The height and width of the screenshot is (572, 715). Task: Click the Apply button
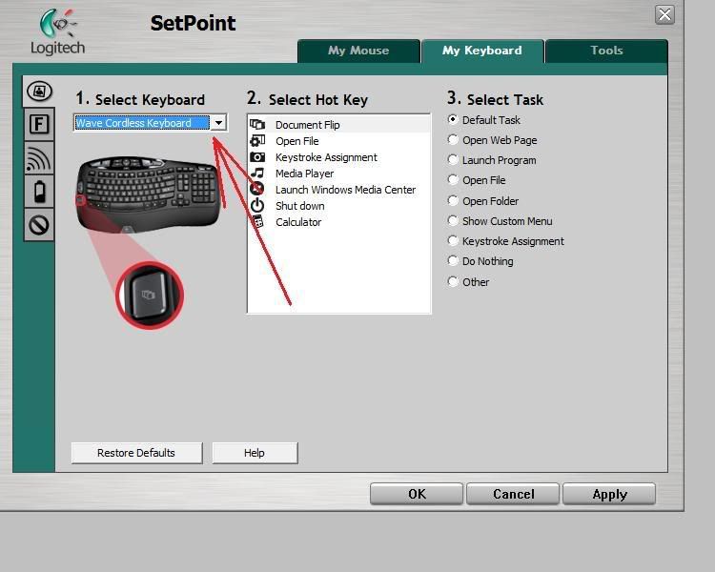[609, 495]
